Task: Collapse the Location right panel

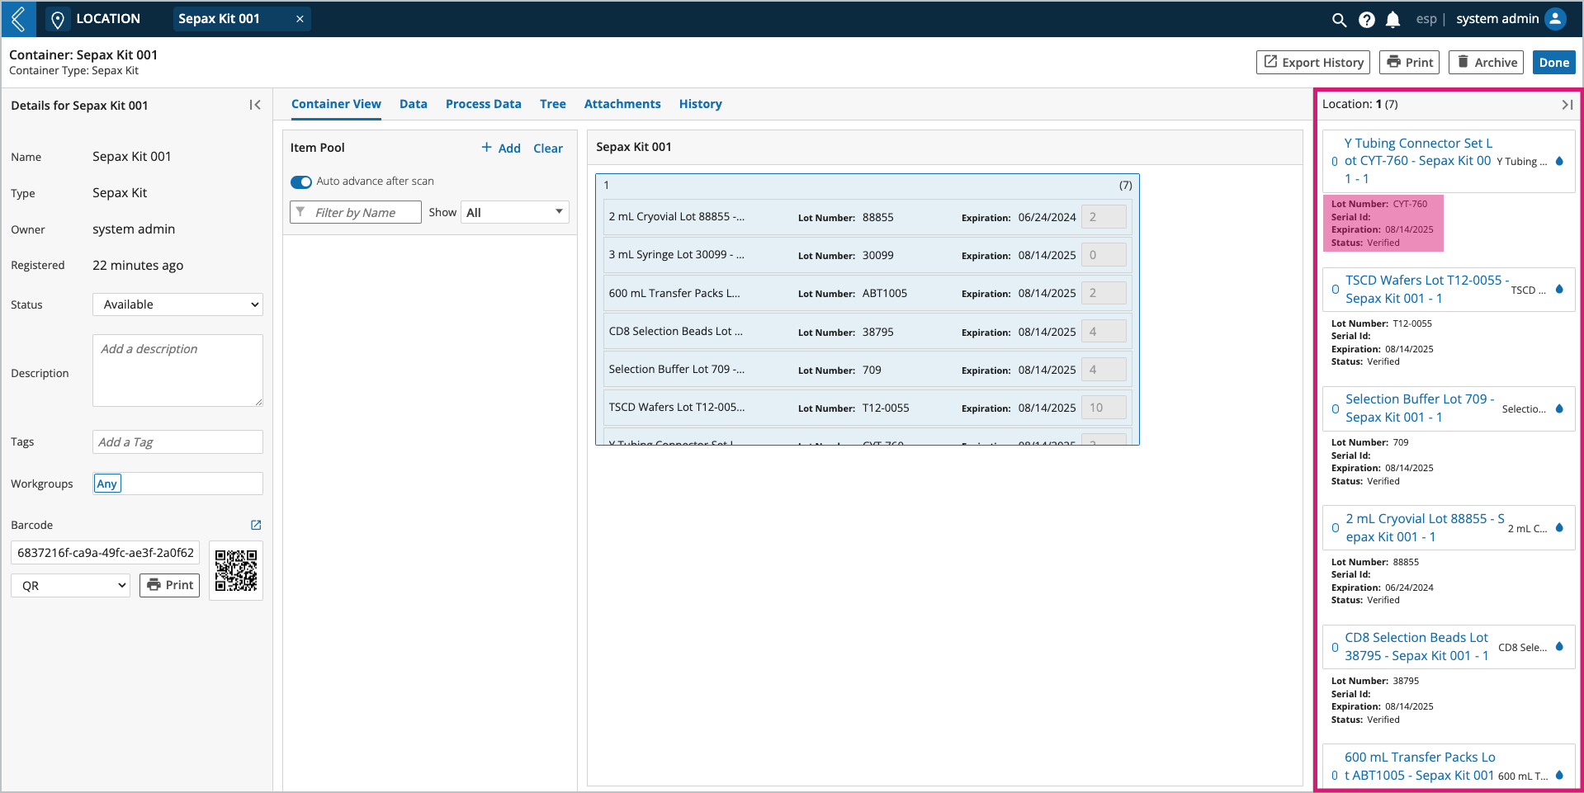Action: click(1567, 105)
